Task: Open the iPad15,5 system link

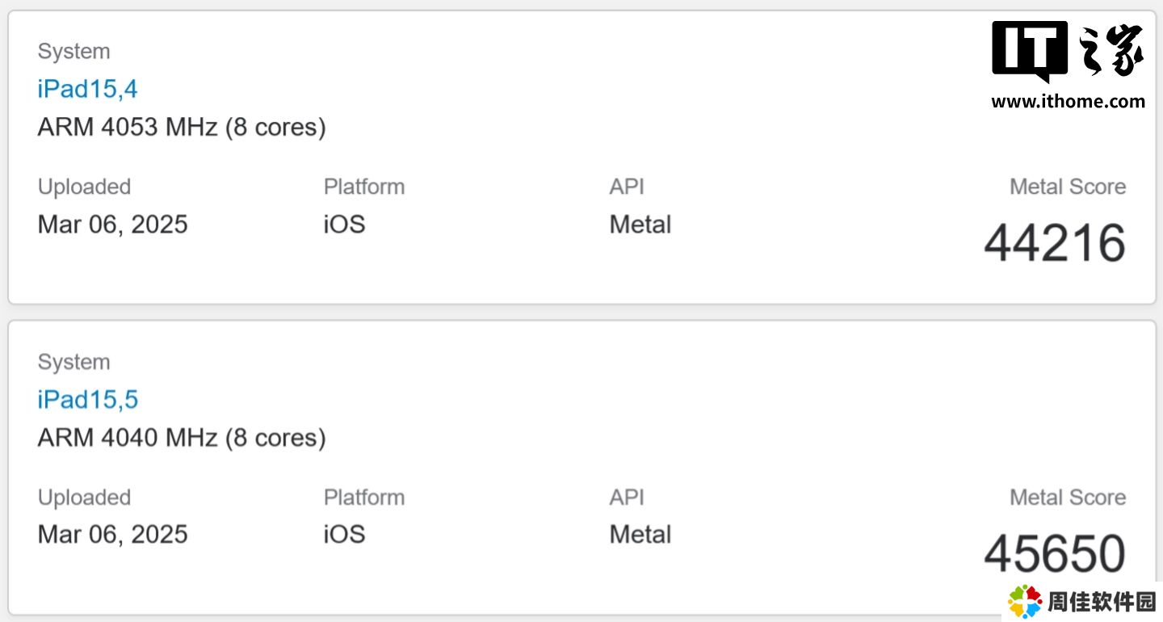Action: pos(87,399)
